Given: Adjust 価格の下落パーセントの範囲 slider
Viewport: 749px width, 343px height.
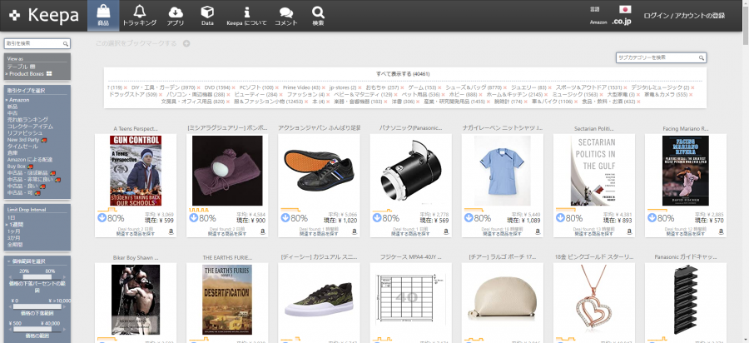Looking at the screenshot, I should [x=37, y=277].
